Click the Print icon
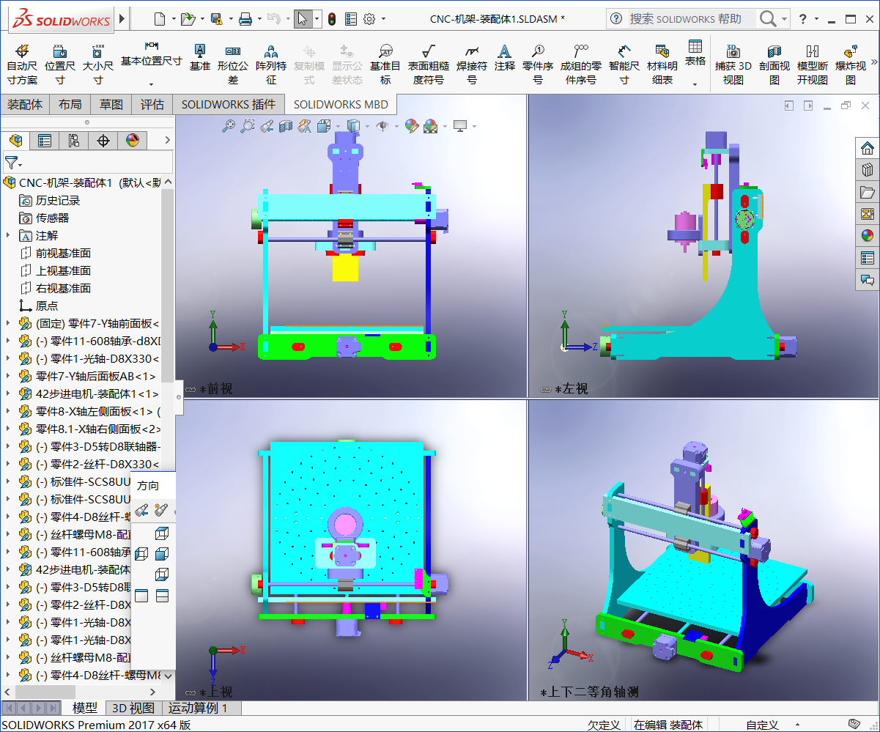This screenshot has height=732, width=880. click(245, 18)
